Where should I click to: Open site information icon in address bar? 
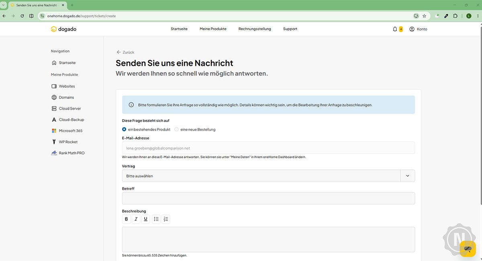[x=42, y=16]
